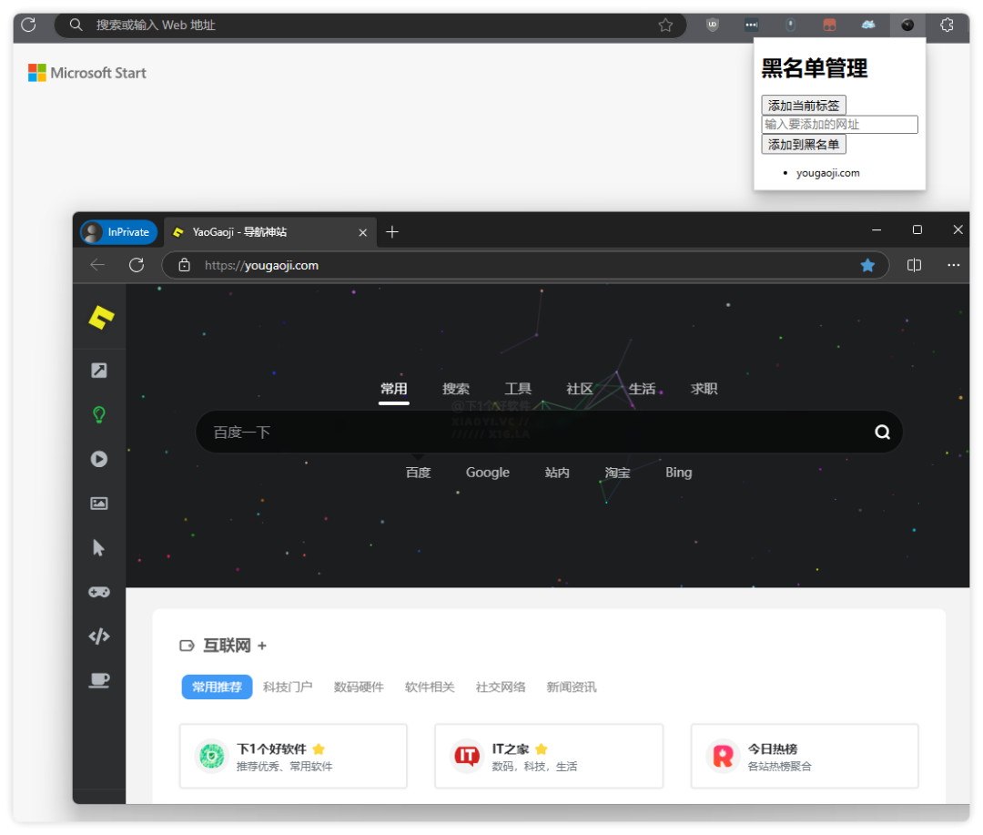Open the IT之家 site card
Screen dimensions: 983x835
pos(549,756)
